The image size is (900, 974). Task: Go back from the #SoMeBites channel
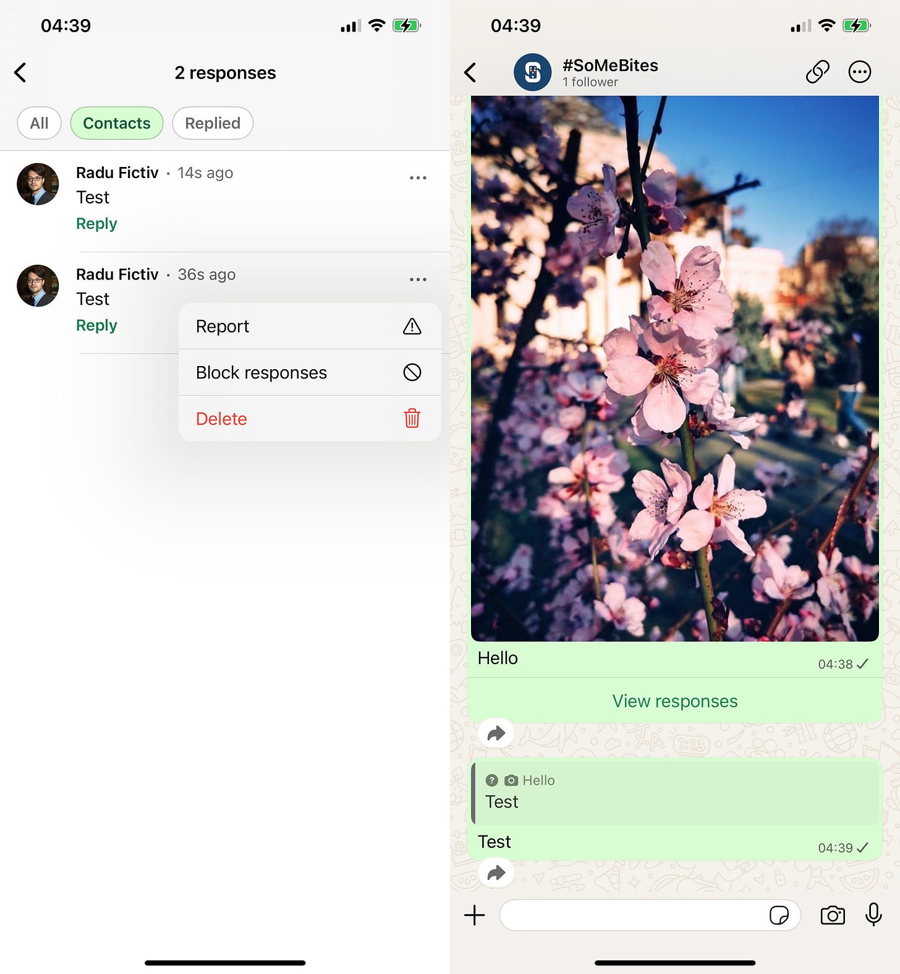coord(470,72)
